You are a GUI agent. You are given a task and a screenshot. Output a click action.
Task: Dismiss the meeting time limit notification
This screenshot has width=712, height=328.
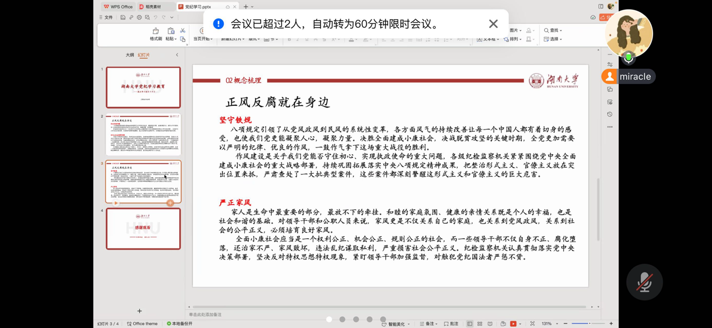pyautogui.click(x=493, y=24)
